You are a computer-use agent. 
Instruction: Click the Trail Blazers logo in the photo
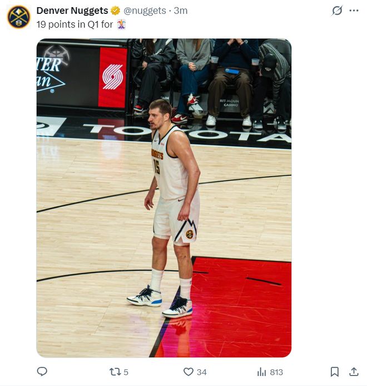(x=112, y=77)
